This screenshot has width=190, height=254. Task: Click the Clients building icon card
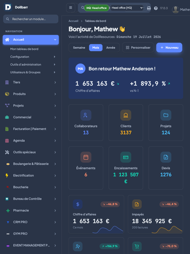pos(126,115)
